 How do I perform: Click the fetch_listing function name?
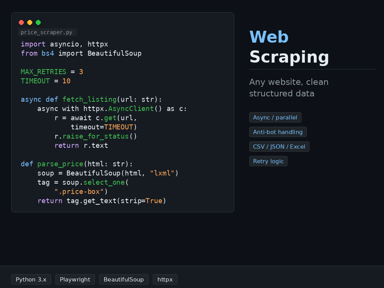tap(89, 100)
